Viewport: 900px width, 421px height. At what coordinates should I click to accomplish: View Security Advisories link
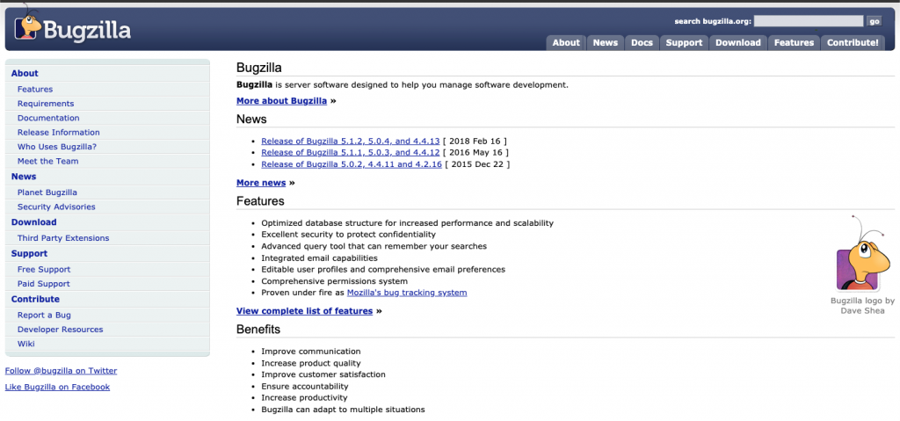(x=56, y=207)
